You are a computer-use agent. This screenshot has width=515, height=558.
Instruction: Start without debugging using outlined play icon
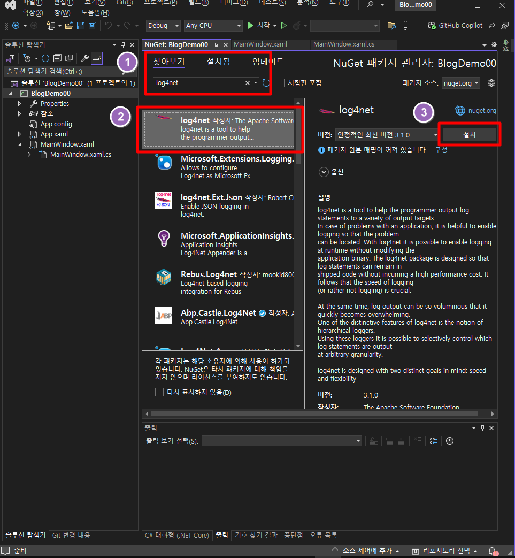tap(284, 26)
